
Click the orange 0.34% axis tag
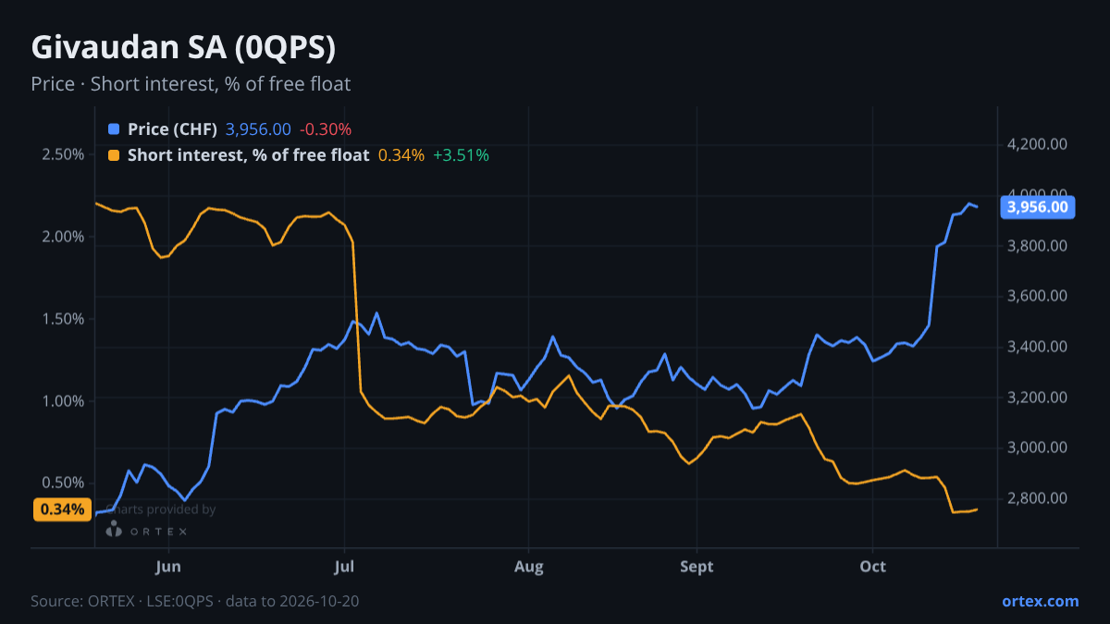point(63,508)
